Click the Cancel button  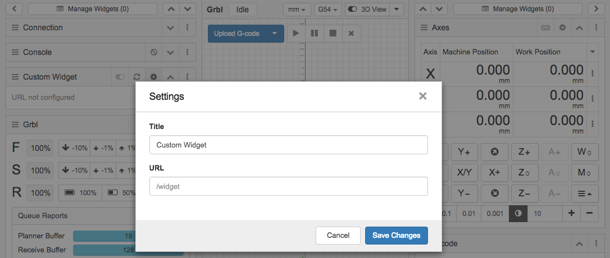point(338,236)
